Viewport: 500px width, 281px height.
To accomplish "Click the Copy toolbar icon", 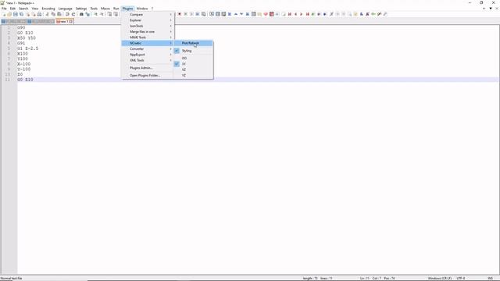I will tap(53, 14).
